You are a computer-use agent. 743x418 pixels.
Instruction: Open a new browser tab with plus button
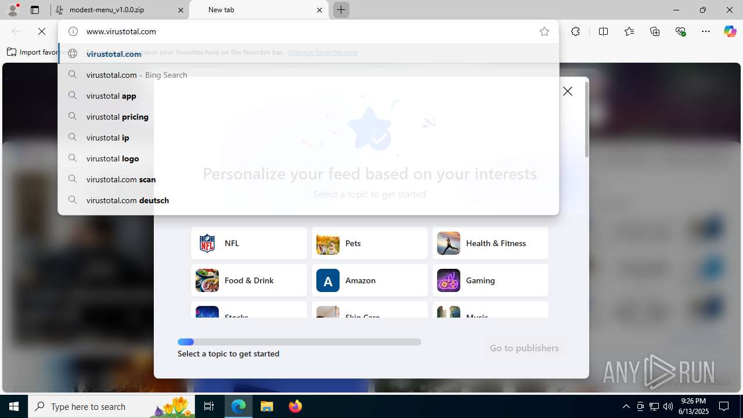click(341, 10)
